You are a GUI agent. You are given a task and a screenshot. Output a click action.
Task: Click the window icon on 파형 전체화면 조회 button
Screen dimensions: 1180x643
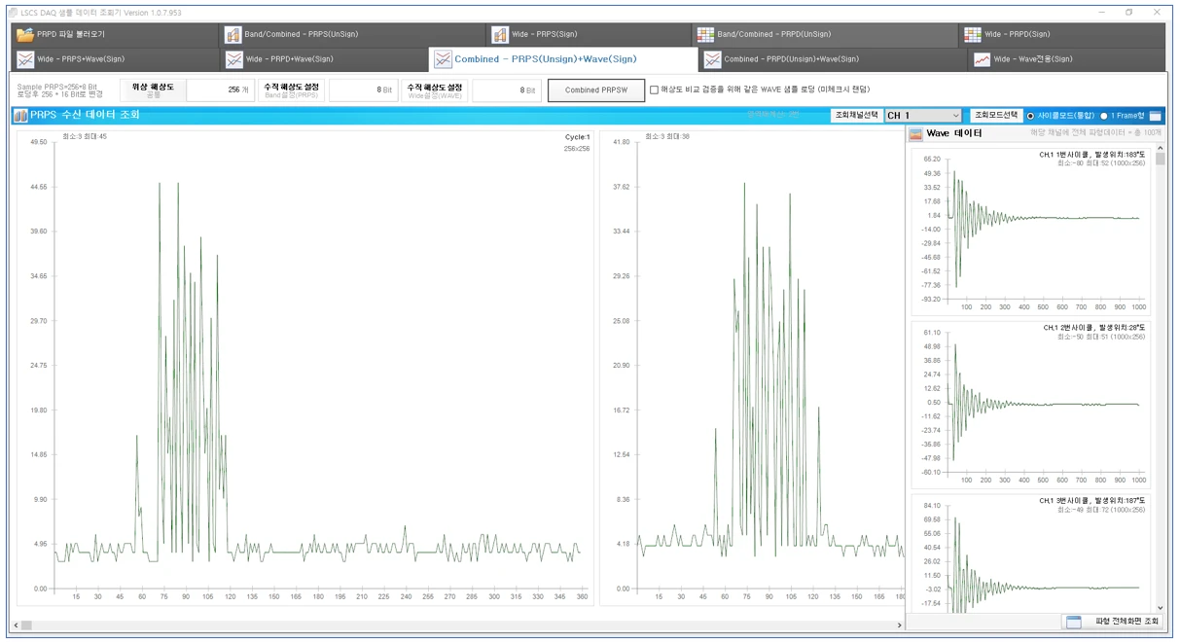click(1074, 622)
